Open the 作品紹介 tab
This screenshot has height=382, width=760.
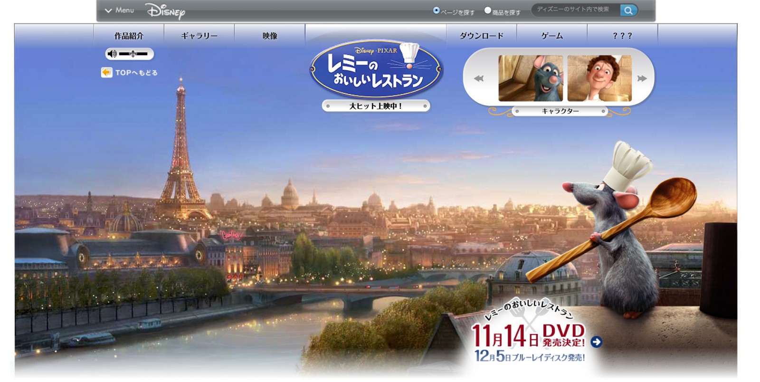pos(129,36)
